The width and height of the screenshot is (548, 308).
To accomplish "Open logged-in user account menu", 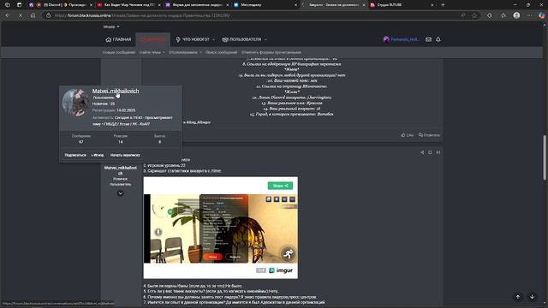I will (x=402, y=39).
